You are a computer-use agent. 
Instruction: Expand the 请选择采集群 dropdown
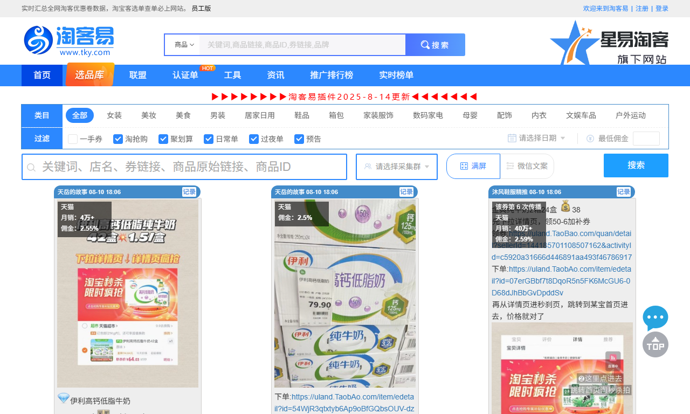[397, 167]
